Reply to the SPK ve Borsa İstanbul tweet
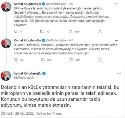Viewport: 125px width, 118px height. pos(16,32)
